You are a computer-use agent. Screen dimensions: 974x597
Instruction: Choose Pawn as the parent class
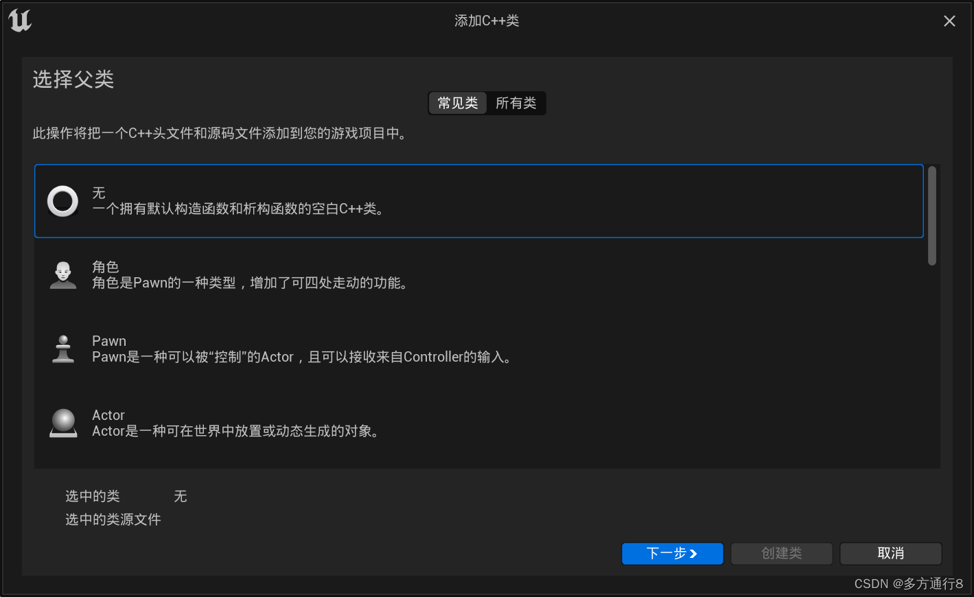tap(478, 349)
